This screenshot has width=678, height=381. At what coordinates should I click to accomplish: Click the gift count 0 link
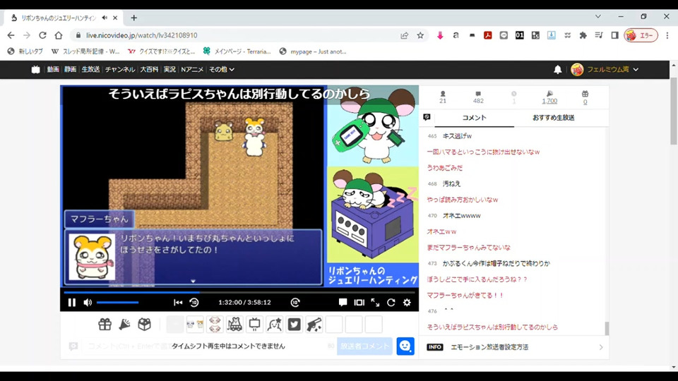(x=585, y=102)
